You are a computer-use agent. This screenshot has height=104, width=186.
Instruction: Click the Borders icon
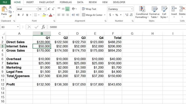[35, 15]
